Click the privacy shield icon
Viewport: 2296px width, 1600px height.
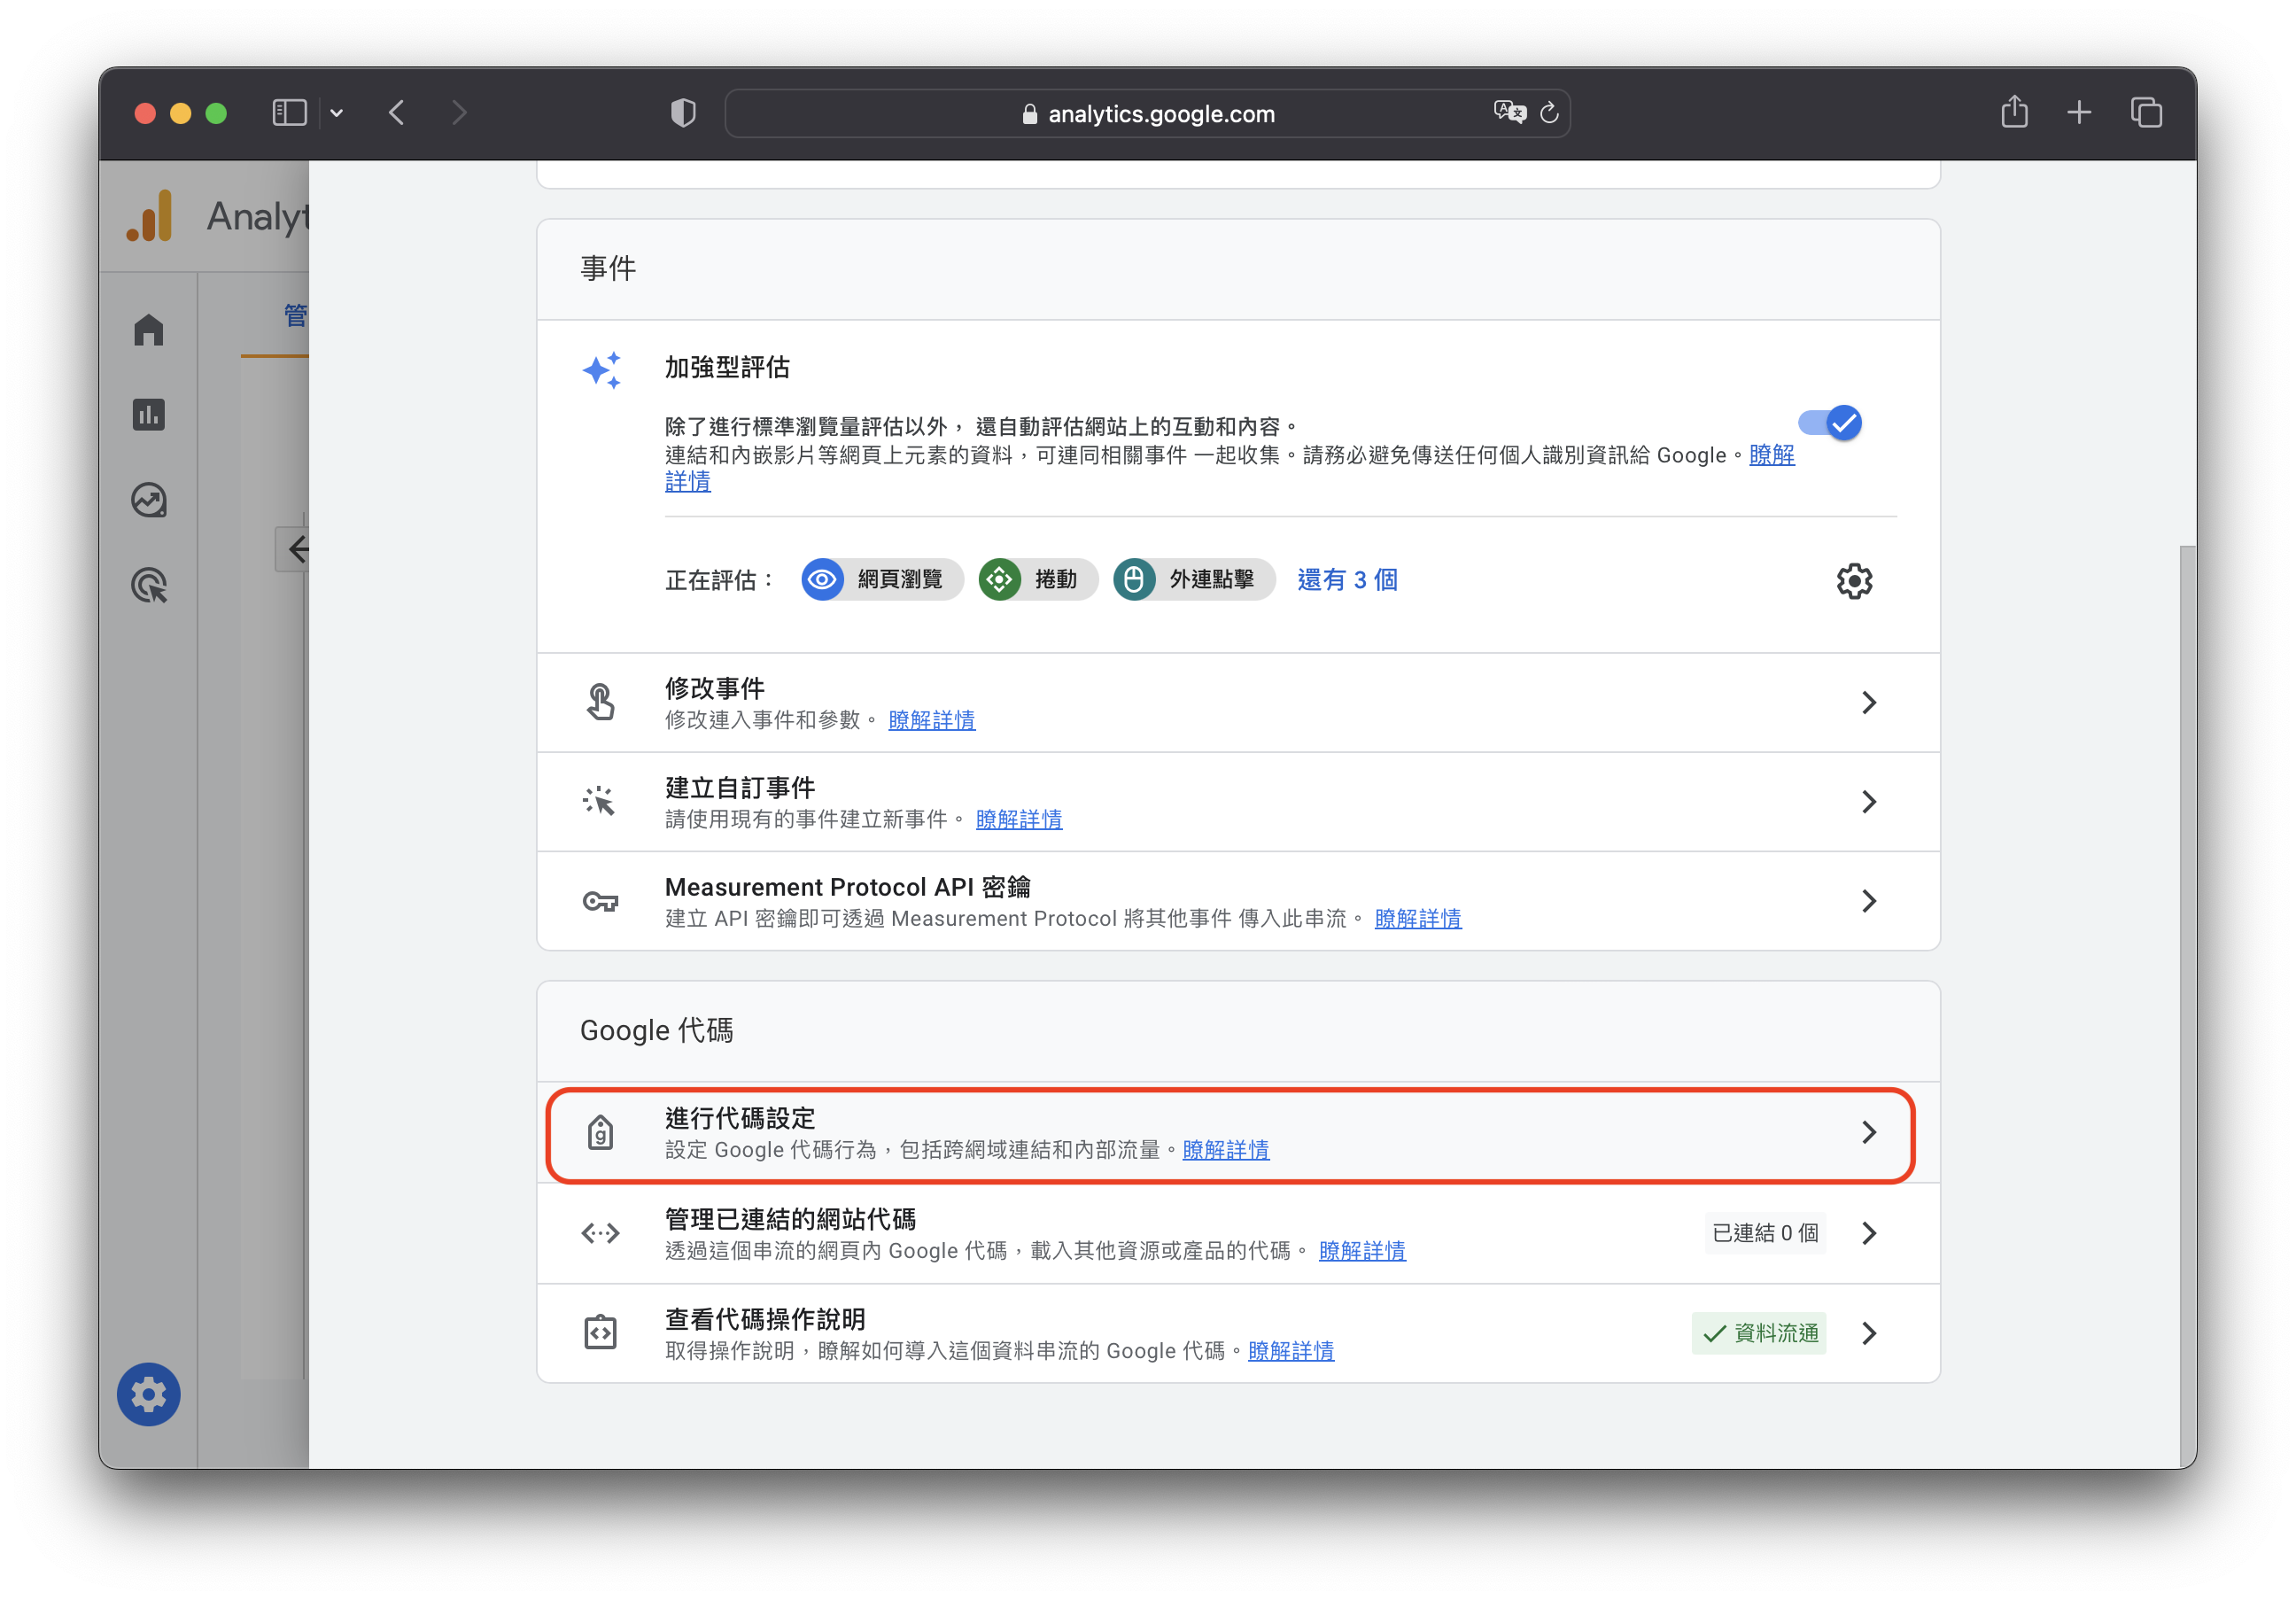[x=683, y=112]
